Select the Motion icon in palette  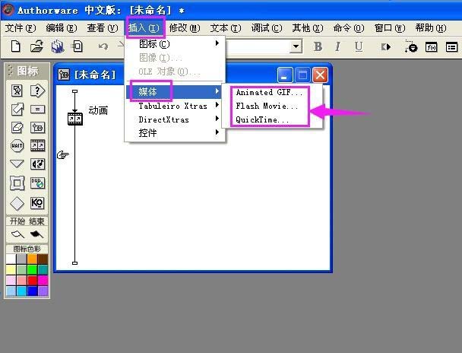[x=17, y=109]
